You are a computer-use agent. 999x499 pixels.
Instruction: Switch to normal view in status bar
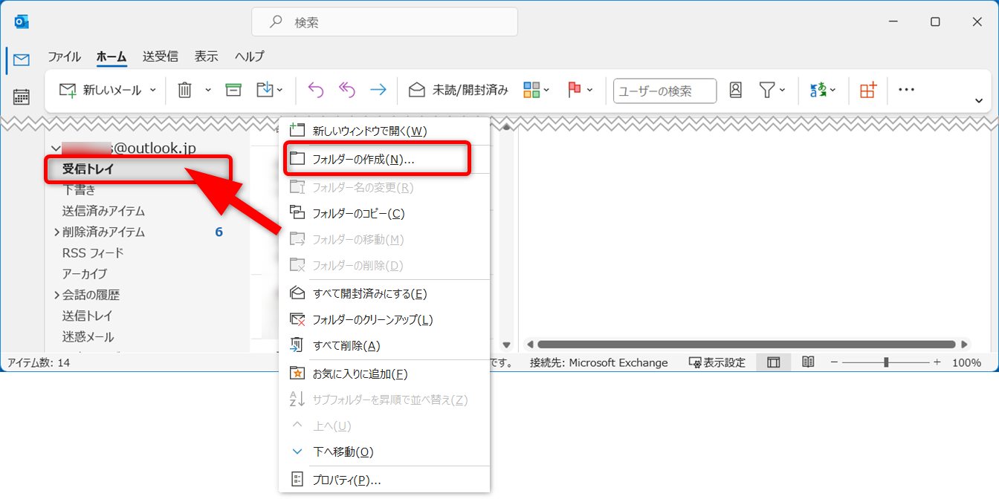pyautogui.click(x=774, y=362)
